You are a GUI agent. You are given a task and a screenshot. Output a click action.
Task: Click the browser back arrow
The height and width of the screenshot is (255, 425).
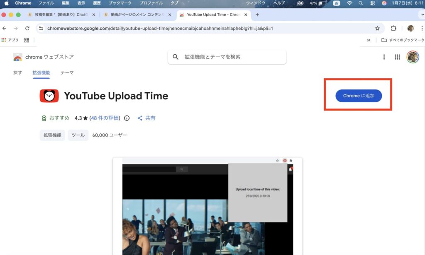tap(5, 29)
